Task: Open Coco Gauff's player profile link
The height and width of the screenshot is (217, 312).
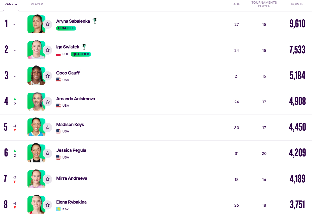Action: (x=68, y=73)
